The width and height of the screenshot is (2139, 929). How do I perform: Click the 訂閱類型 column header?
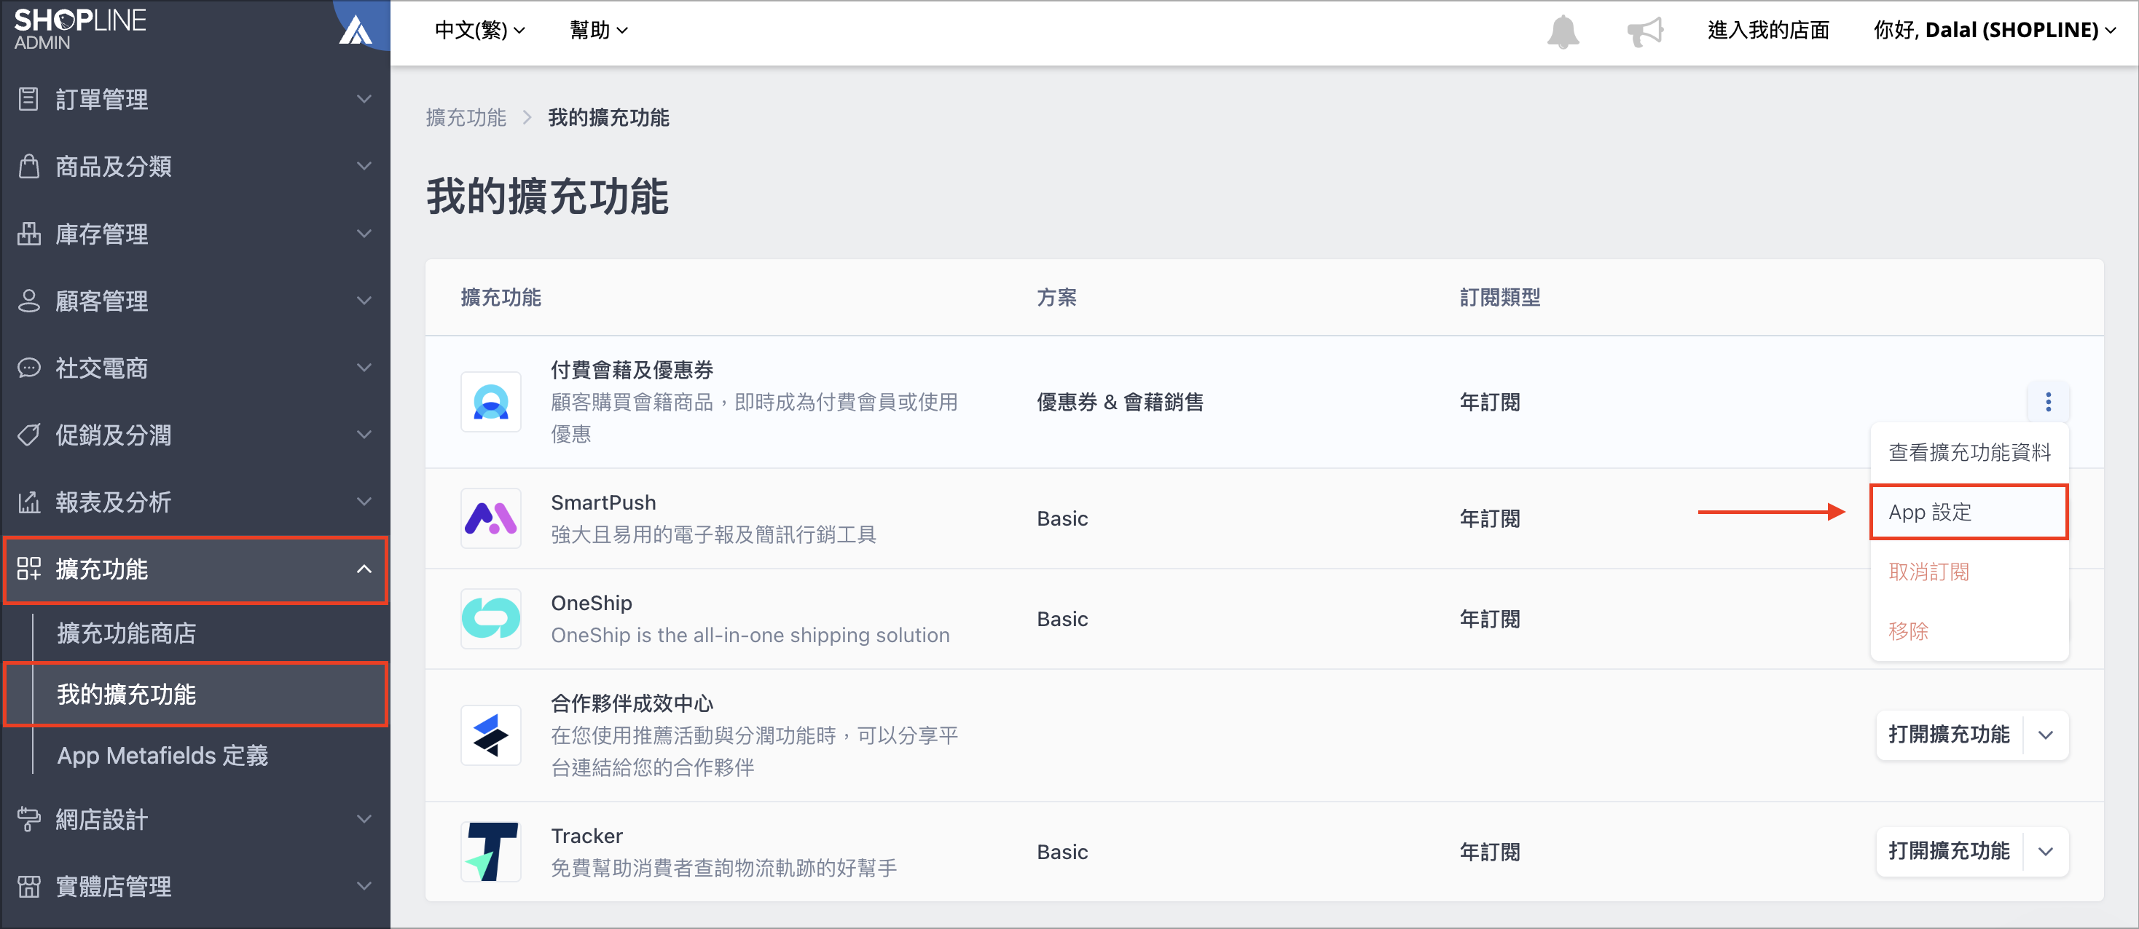tap(1499, 297)
